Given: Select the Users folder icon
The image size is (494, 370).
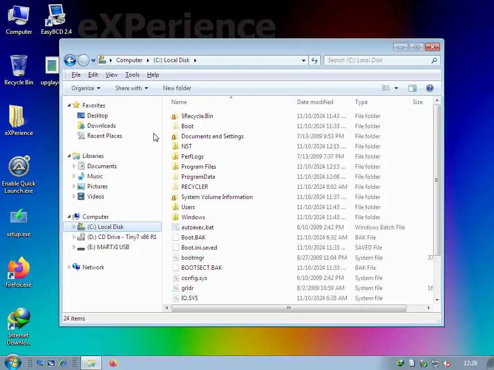Looking at the screenshot, I should [175, 207].
